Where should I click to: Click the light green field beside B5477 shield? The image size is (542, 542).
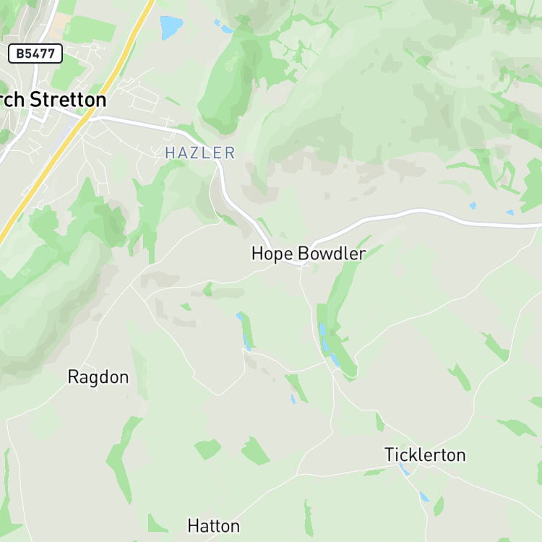click(x=90, y=29)
